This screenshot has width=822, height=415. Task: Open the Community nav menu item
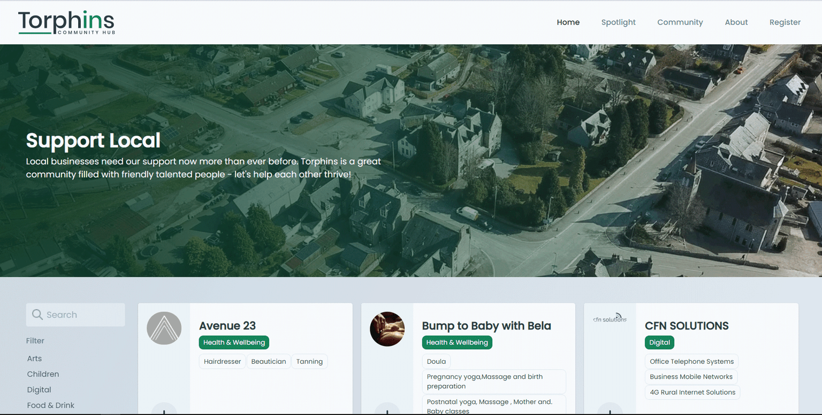tap(680, 22)
